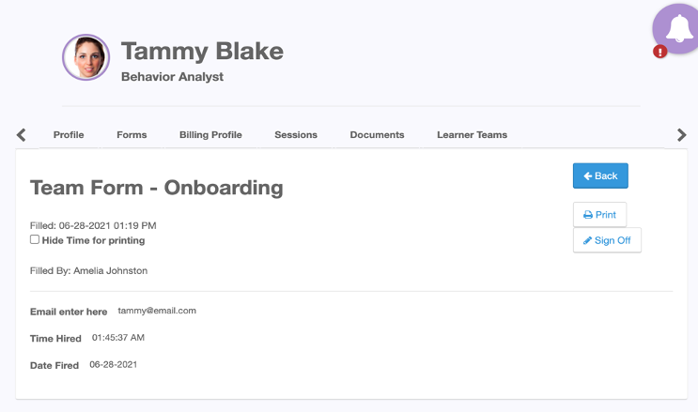The height and width of the screenshot is (412, 698).
Task: Go back with the Back button
Action: tap(600, 175)
